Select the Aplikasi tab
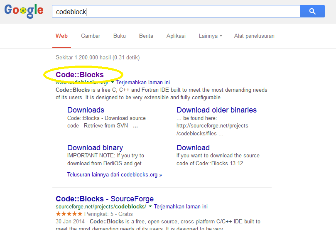336x230 pixels. [176, 36]
